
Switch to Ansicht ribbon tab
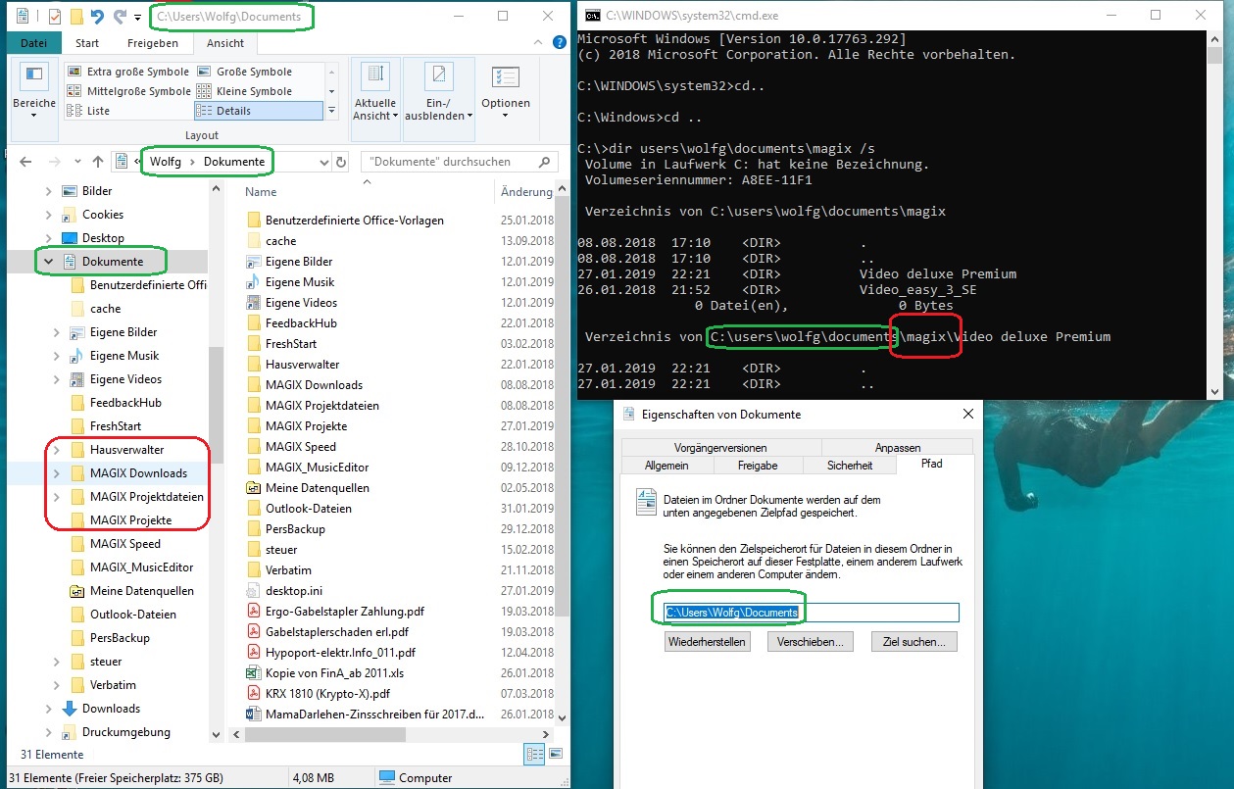point(225,43)
